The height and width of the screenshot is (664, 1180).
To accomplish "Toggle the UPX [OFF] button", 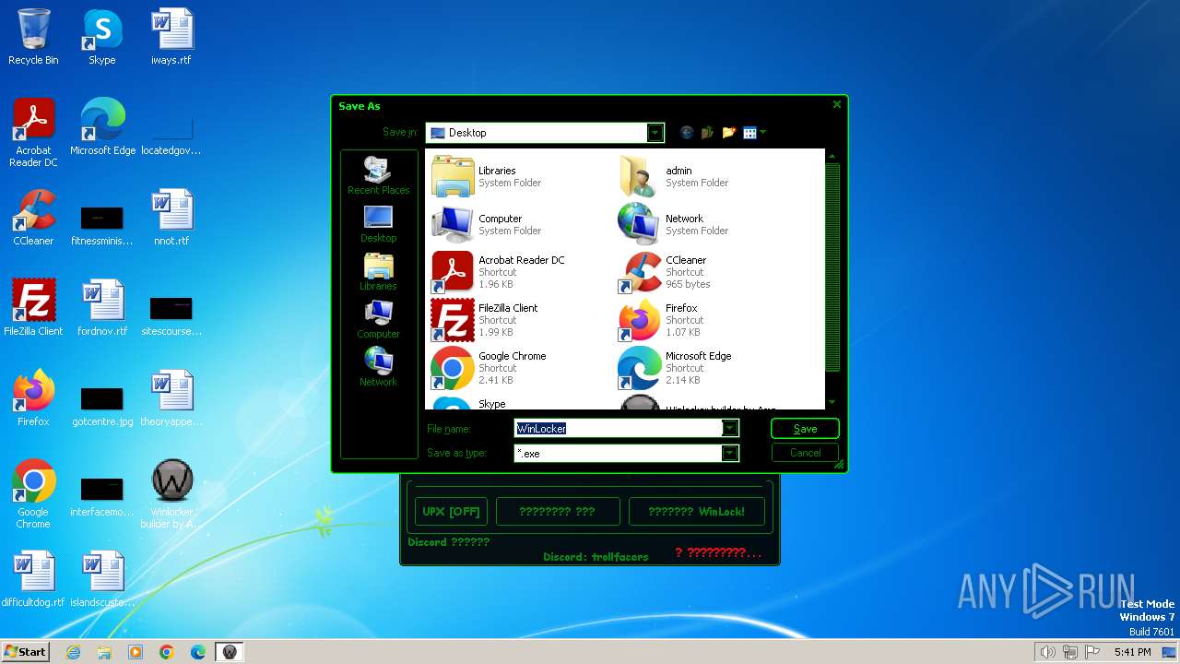I will coord(451,512).
